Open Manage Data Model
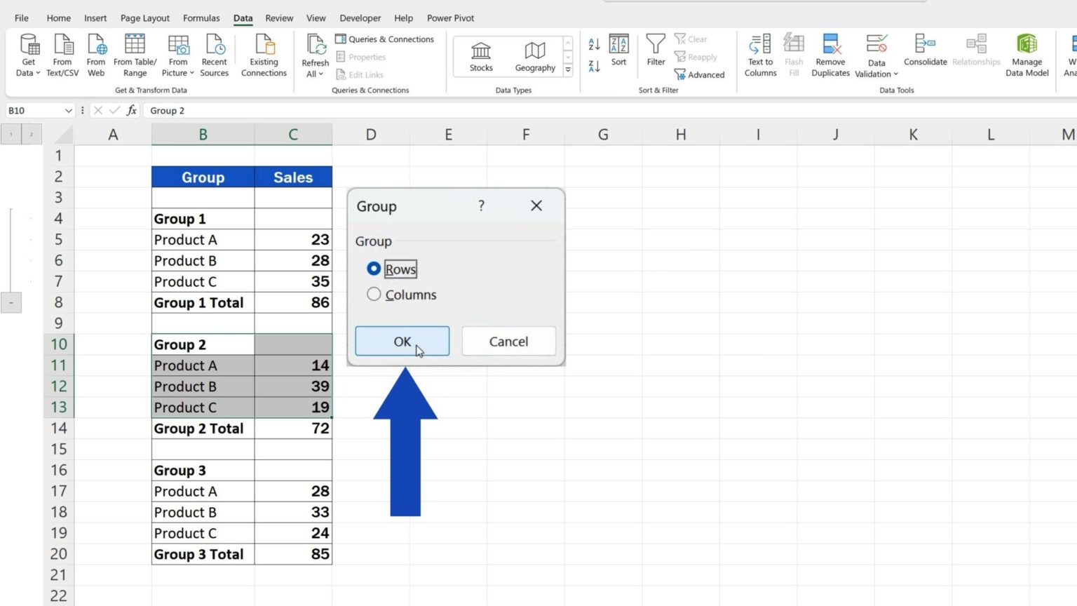Screen dimensions: 1077x606 pos(1027,55)
